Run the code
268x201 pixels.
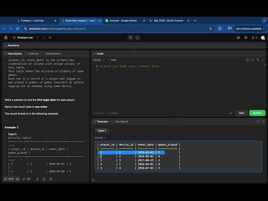click(241, 113)
